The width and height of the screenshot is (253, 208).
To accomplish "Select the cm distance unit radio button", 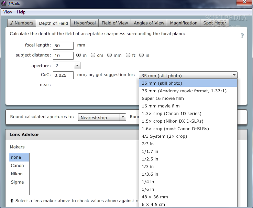I will point(93,55).
